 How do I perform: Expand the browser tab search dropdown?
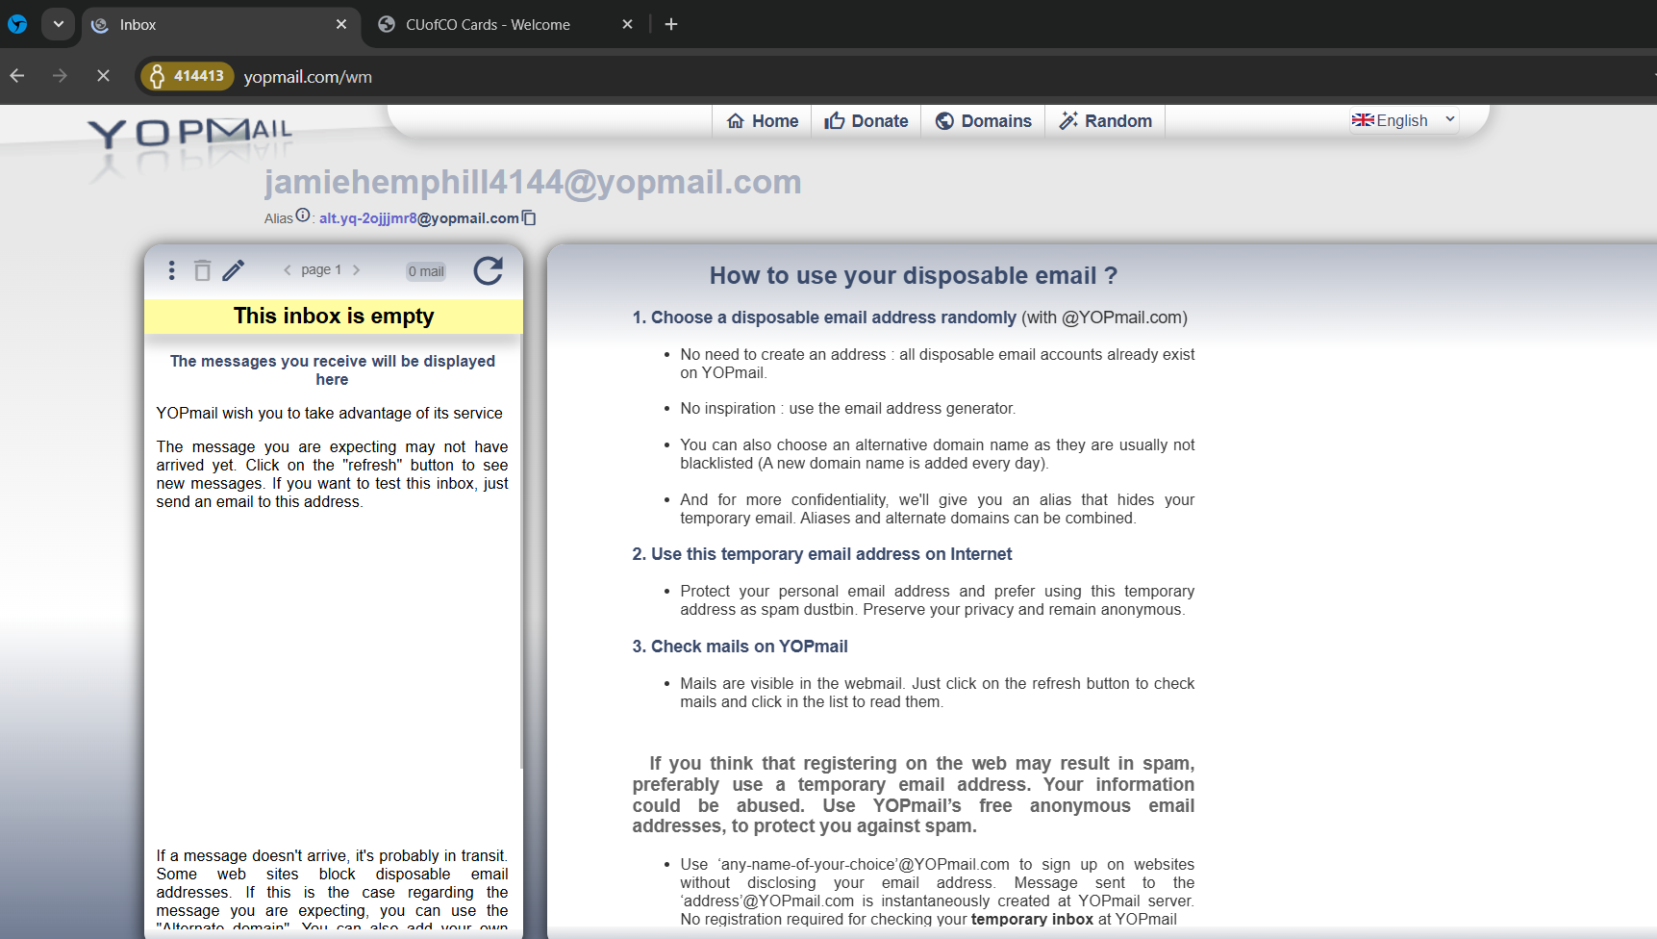tap(59, 24)
